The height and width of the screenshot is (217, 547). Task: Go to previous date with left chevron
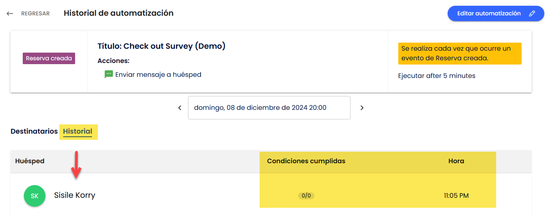pyautogui.click(x=180, y=108)
